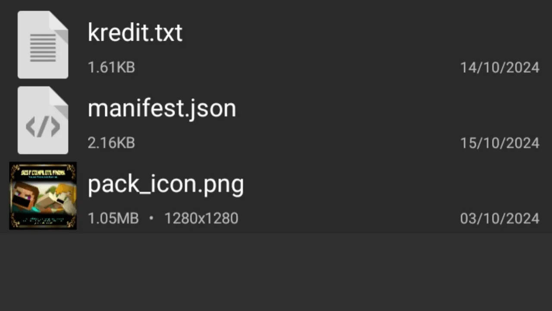This screenshot has height=311, width=552.
Task: Select the manifest.json file name
Action: point(162,108)
